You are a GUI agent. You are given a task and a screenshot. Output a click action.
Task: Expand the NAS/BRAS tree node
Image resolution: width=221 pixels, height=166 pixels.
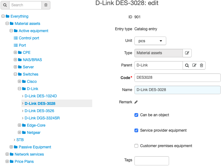pyautogui.click(x=15, y=60)
